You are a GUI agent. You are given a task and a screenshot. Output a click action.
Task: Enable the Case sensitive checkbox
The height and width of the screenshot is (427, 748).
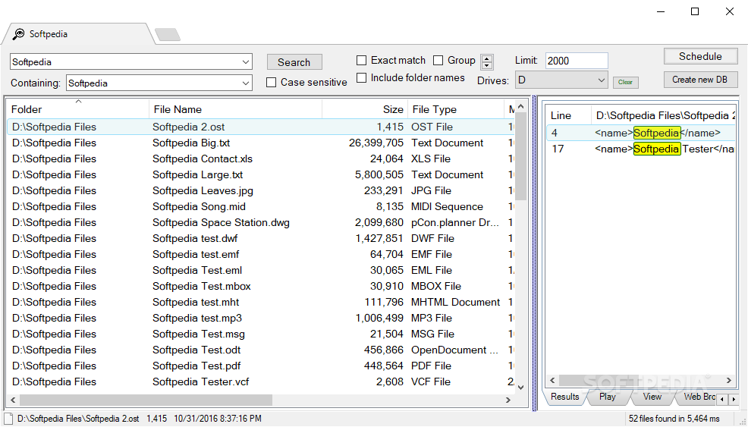(x=271, y=83)
